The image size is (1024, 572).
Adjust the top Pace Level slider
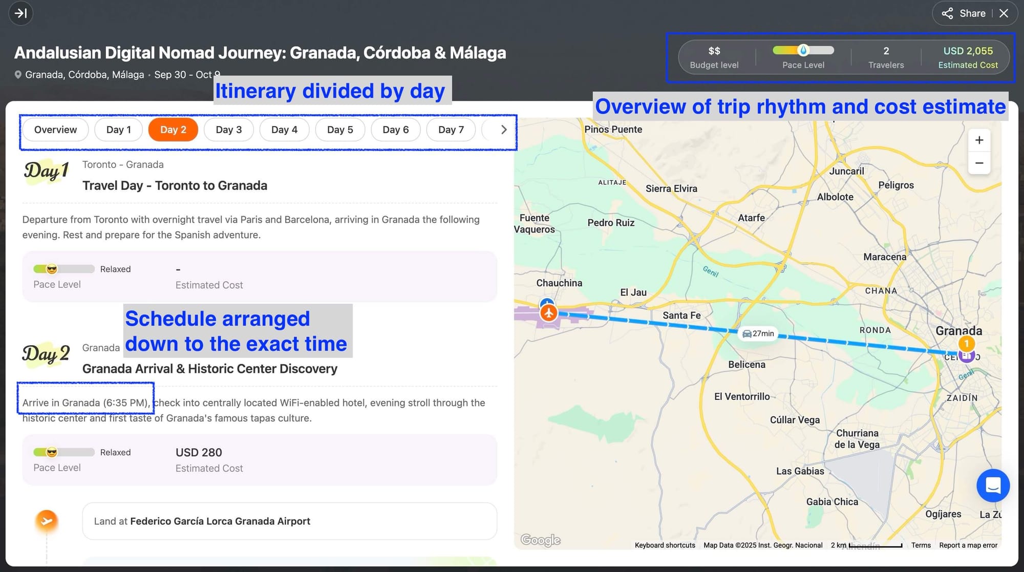tap(803, 50)
